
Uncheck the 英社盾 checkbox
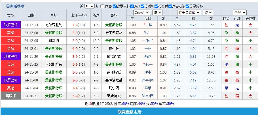[156, 6]
